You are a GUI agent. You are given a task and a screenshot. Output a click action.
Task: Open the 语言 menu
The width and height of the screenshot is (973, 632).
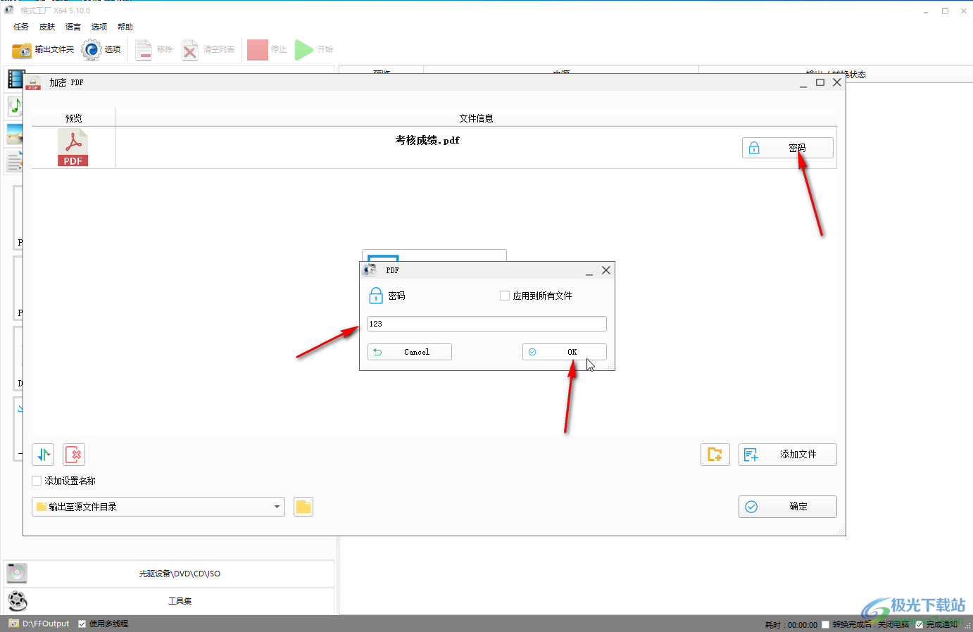tap(73, 27)
